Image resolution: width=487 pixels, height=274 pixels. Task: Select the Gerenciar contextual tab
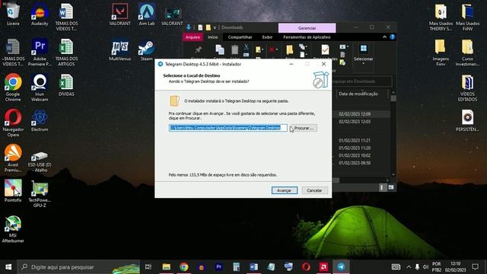pyautogui.click(x=307, y=28)
